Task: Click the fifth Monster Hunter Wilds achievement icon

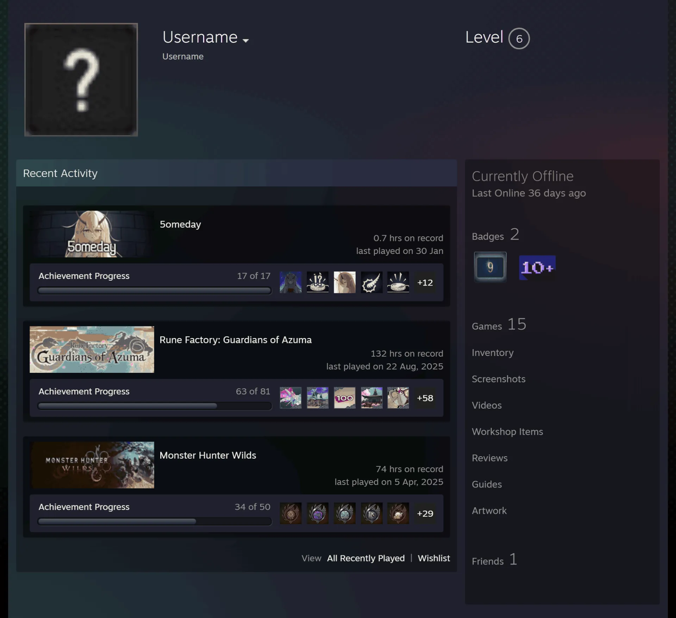Action: tap(398, 513)
